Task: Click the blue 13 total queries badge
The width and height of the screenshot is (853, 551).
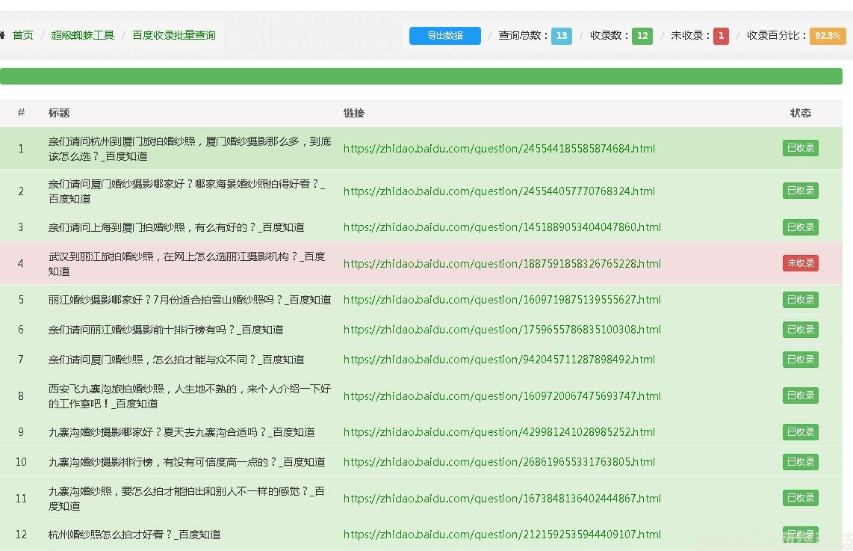Action: 561,35
